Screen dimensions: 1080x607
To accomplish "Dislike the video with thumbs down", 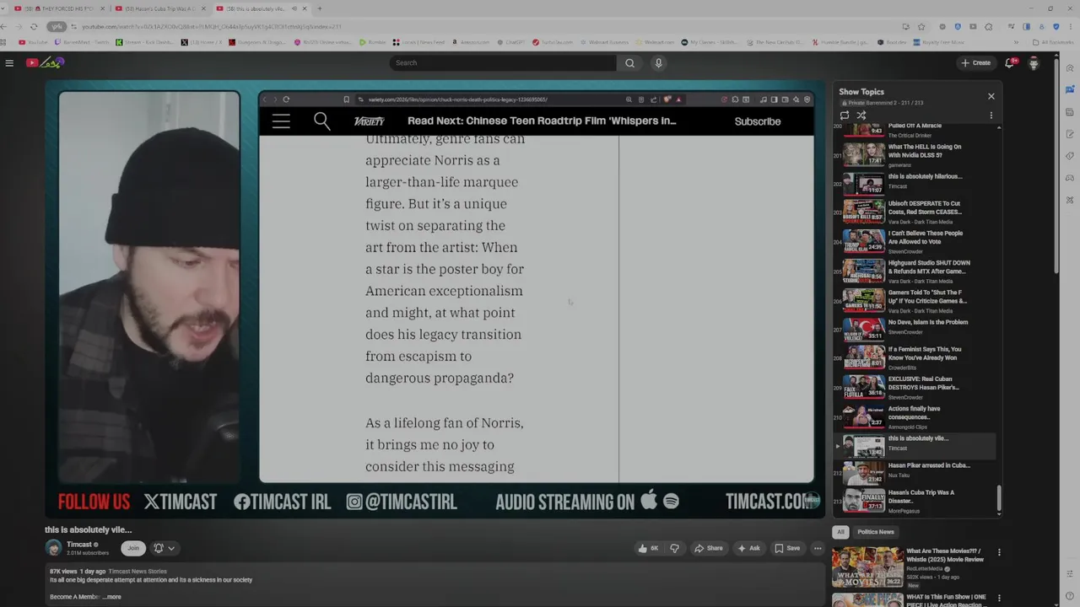I will [x=674, y=548].
